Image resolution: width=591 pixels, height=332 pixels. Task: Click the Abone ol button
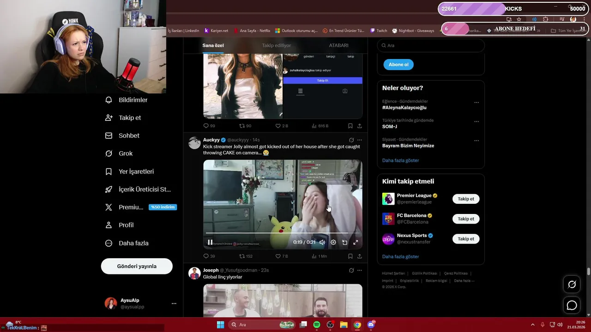coord(398,65)
